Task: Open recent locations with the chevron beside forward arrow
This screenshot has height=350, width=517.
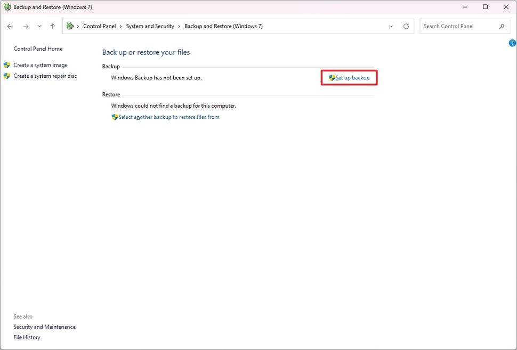Action: coord(39,26)
